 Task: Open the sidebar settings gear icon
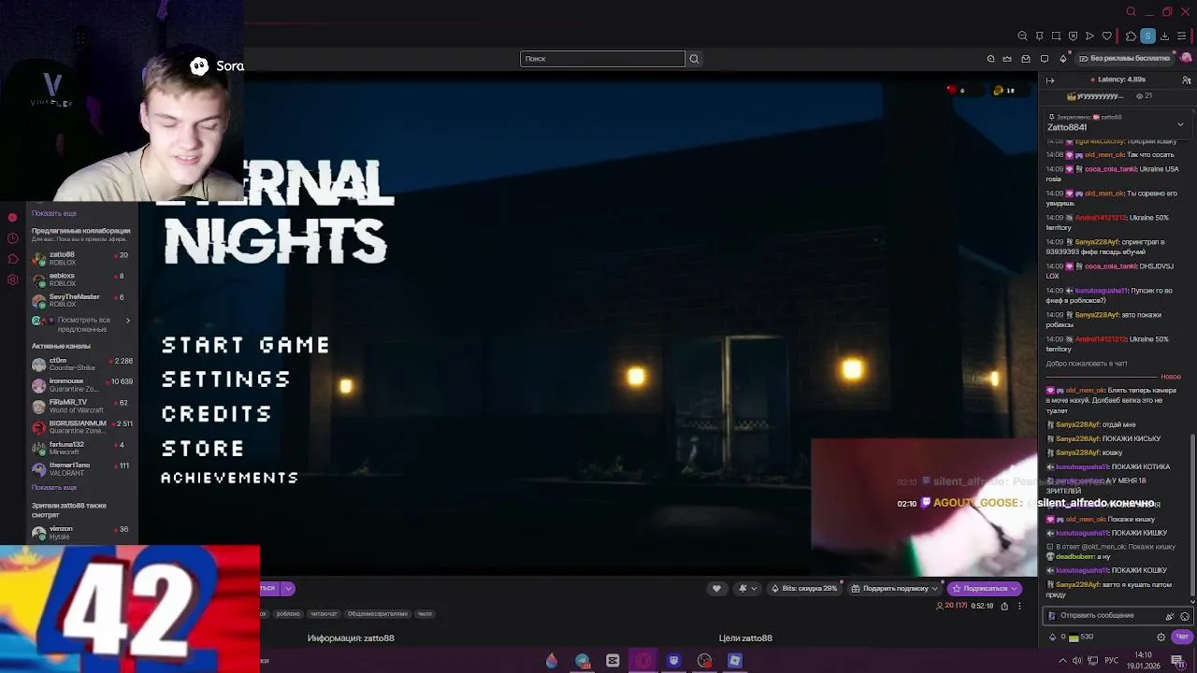coord(12,279)
